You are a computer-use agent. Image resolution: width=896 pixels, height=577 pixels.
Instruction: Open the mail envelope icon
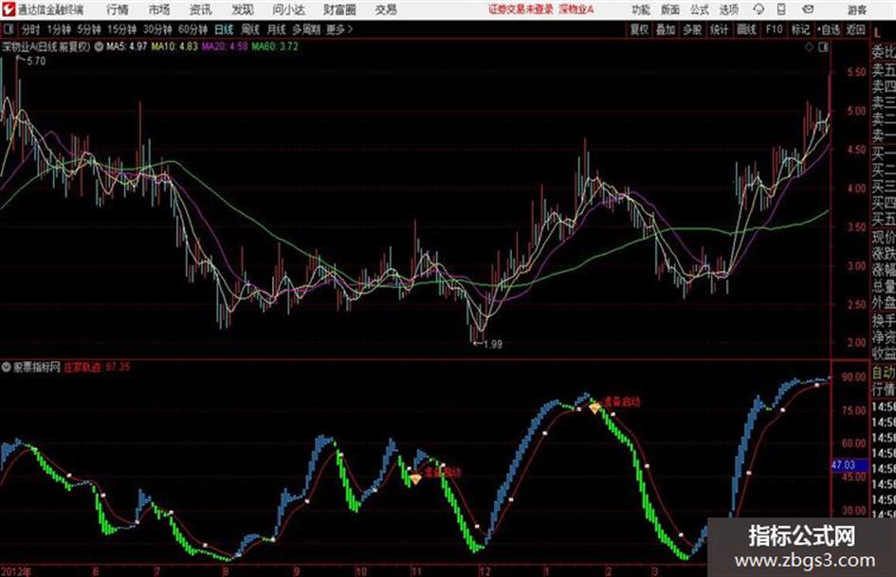pos(808,9)
